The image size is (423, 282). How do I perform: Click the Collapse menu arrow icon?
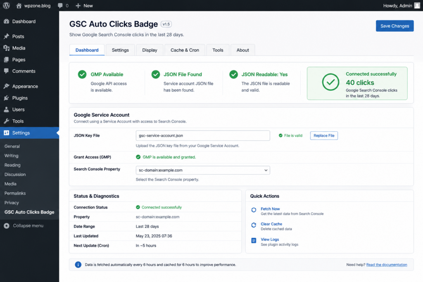7,226
